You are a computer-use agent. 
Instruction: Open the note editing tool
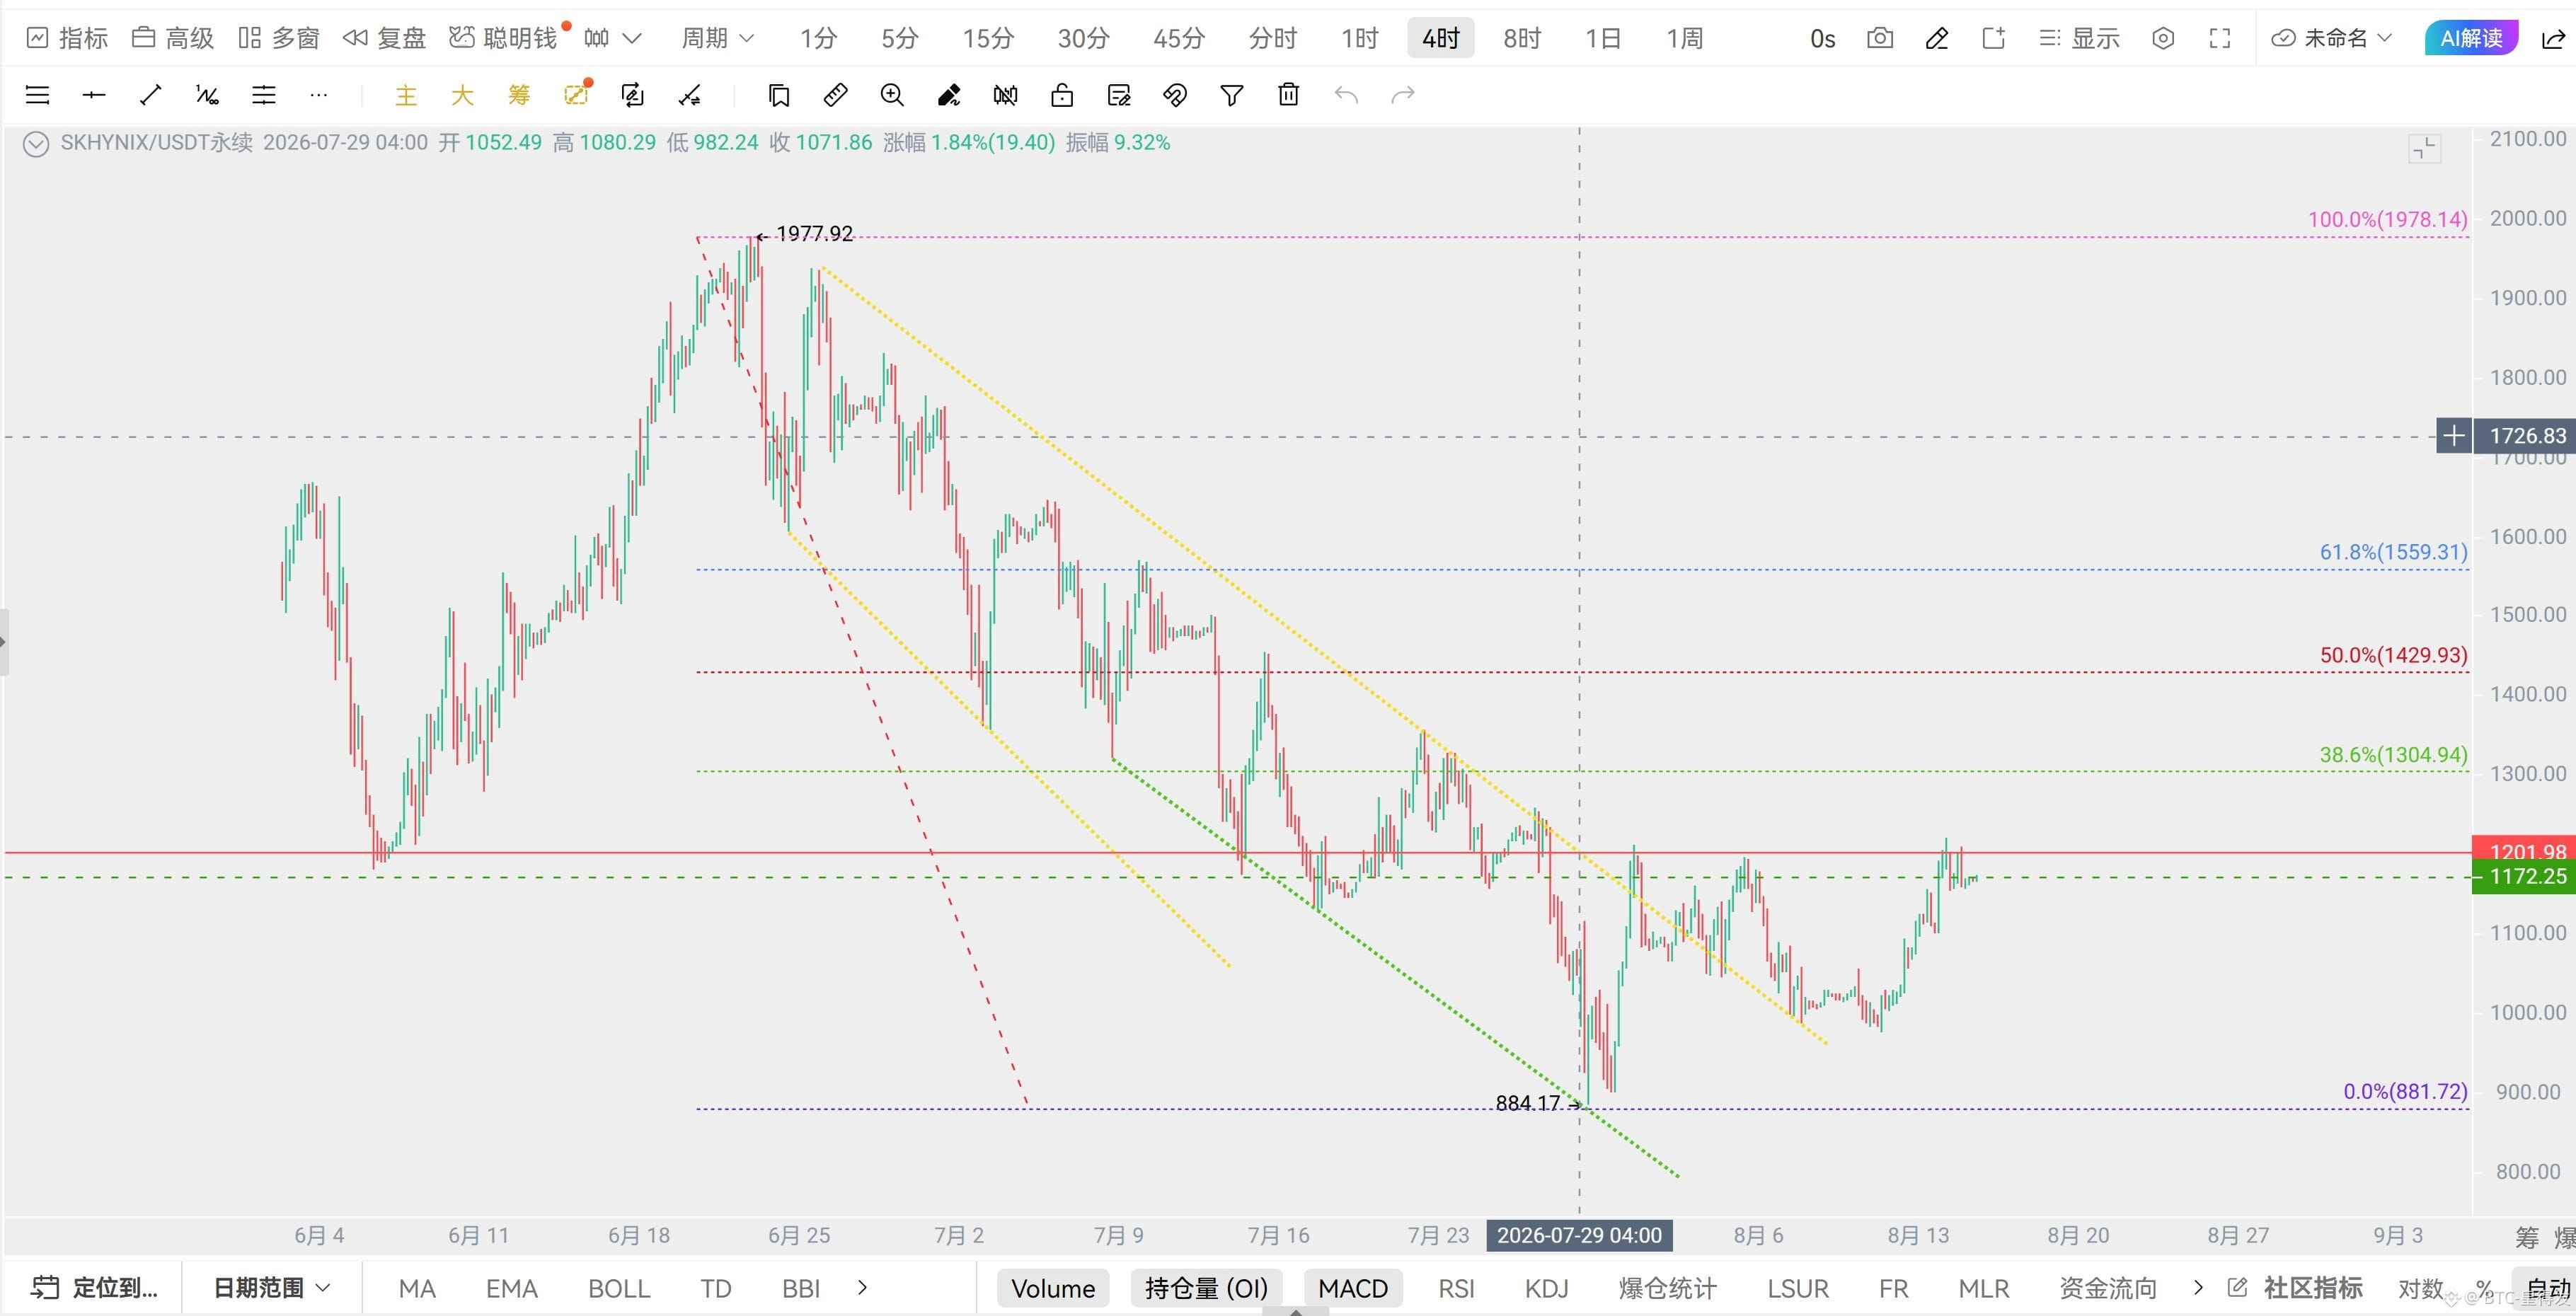pos(1119,95)
